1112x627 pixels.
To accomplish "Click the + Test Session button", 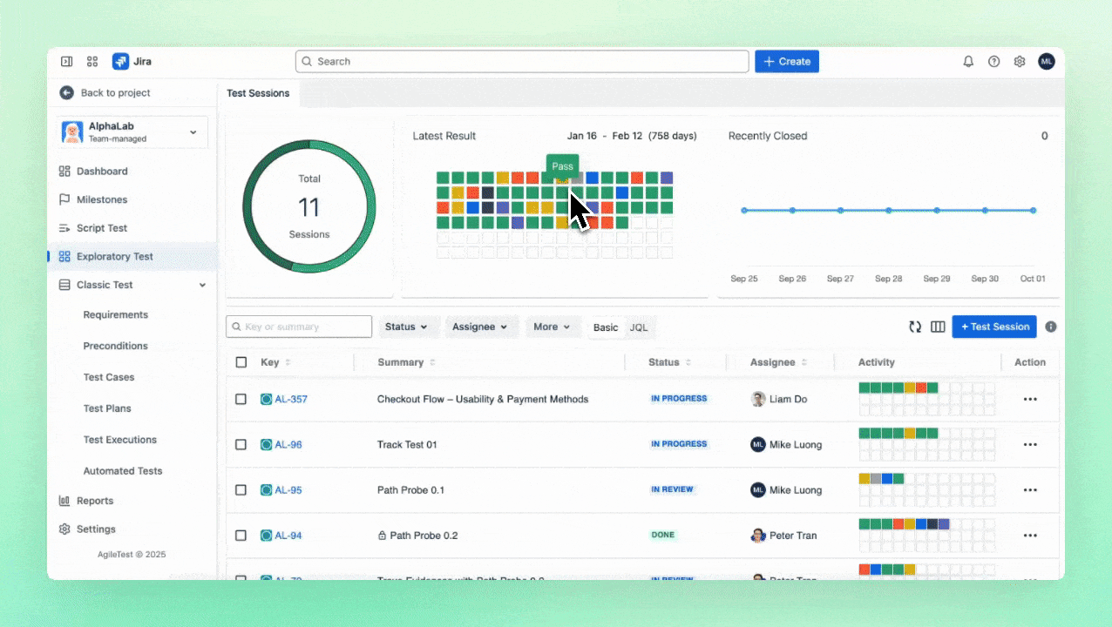I will tap(994, 327).
